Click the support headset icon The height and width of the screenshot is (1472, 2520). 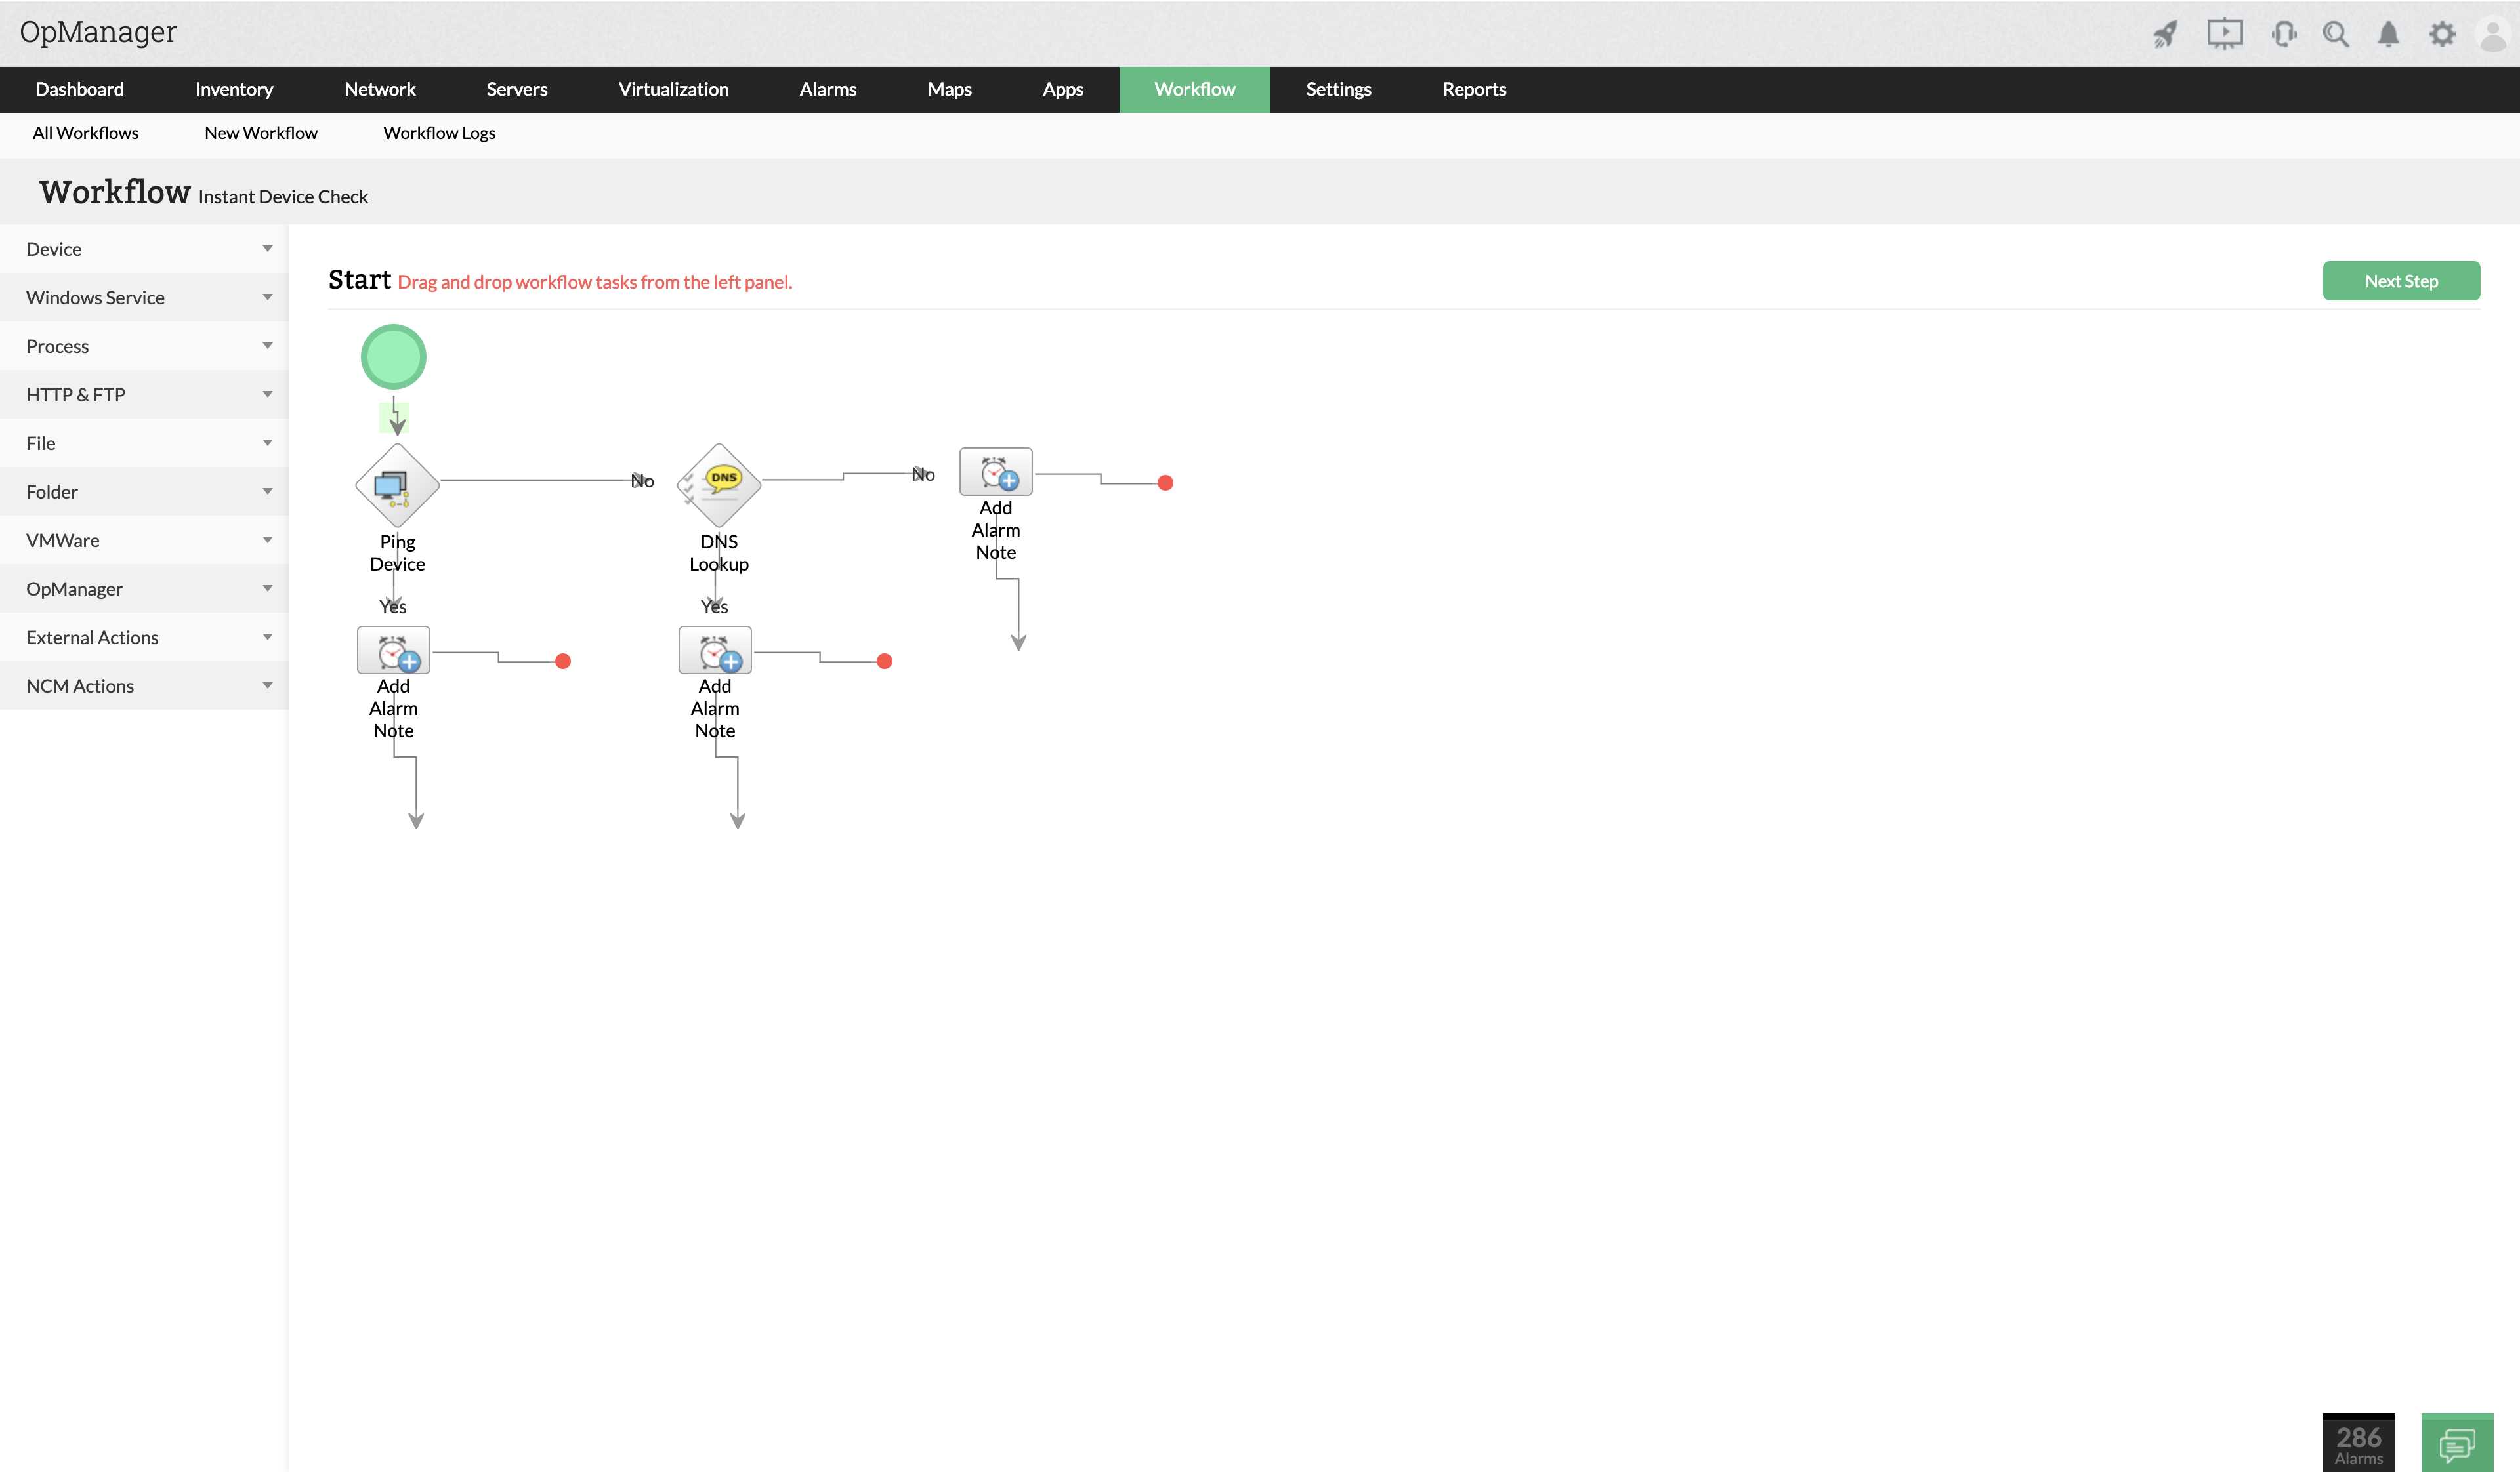click(x=2284, y=33)
